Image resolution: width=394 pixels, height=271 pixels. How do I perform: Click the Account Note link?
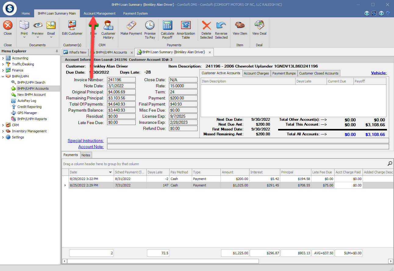tap(91, 147)
